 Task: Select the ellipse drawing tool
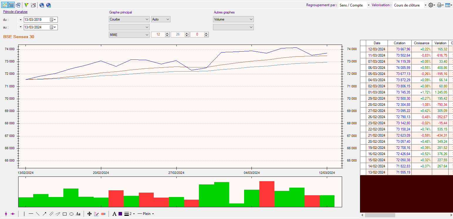71,214
